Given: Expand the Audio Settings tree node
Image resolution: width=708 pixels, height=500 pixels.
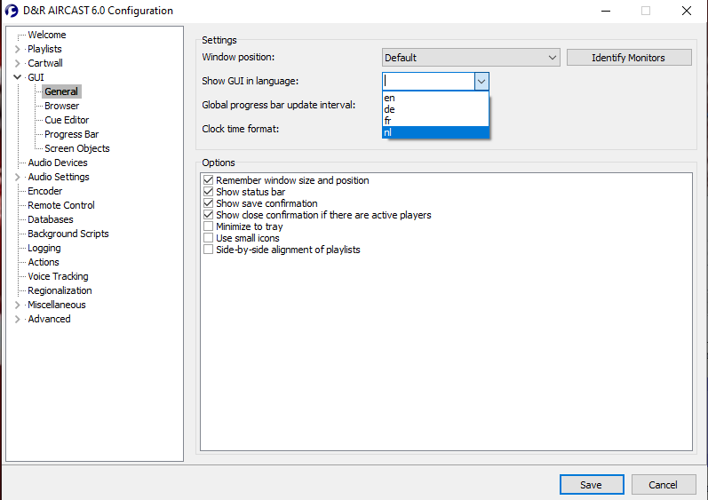Looking at the screenshot, I should (17, 177).
